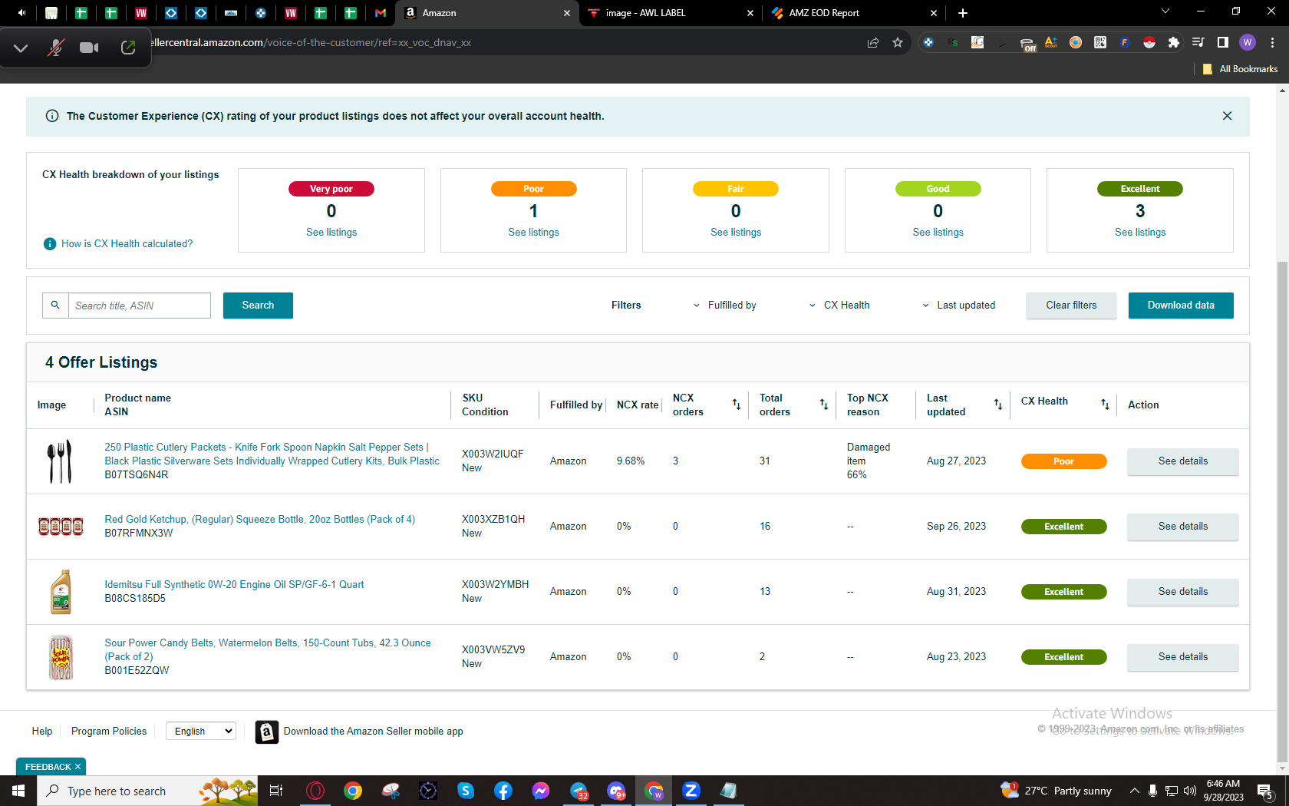The height and width of the screenshot is (806, 1289).
Task: Click the Windows taskbar search box
Action: 146,791
